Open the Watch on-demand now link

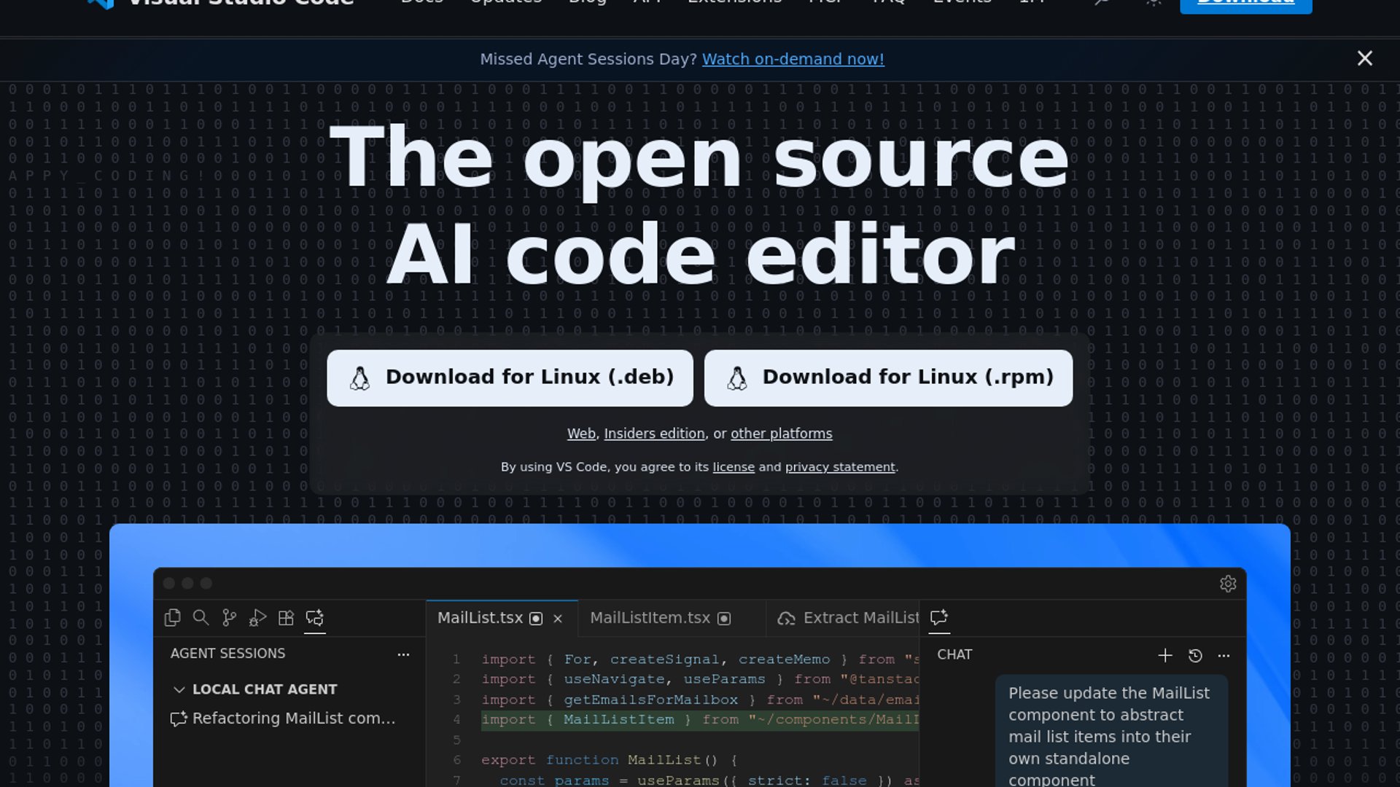click(793, 59)
